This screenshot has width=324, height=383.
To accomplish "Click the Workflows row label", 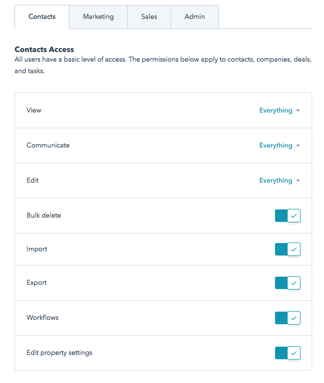I will click(x=43, y=318).
